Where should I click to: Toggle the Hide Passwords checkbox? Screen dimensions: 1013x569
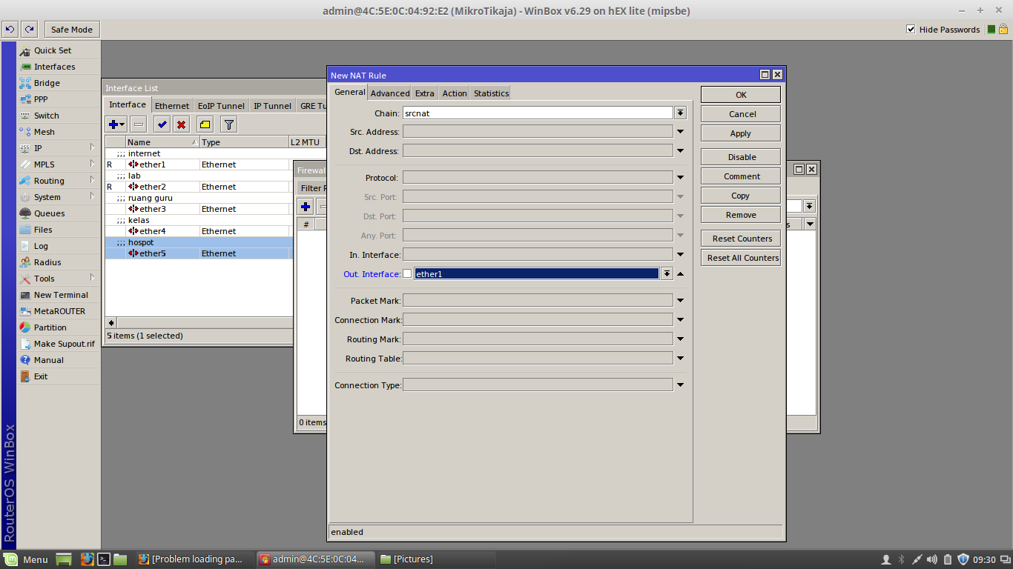911,29
